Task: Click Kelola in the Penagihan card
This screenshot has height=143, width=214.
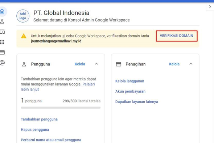Action: (174, 64)
